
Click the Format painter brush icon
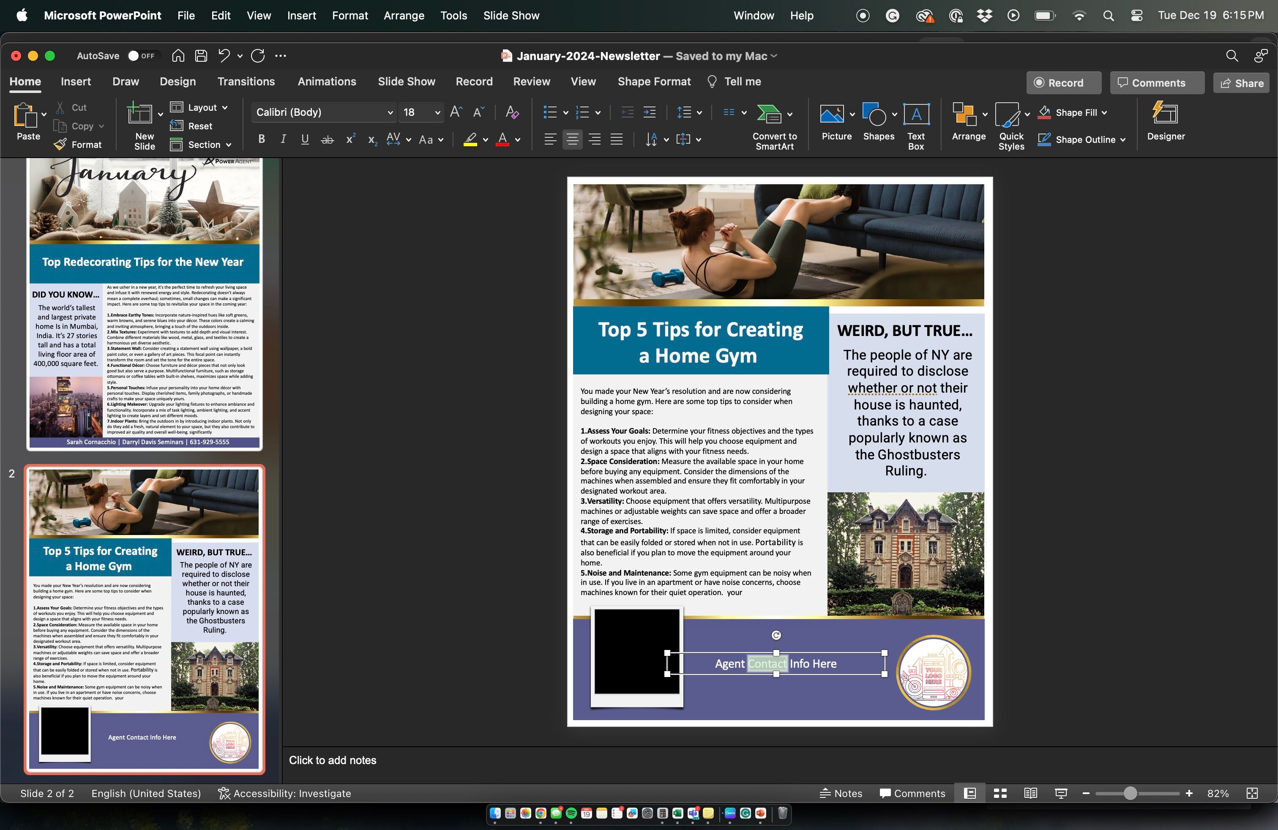click(61, 145)
